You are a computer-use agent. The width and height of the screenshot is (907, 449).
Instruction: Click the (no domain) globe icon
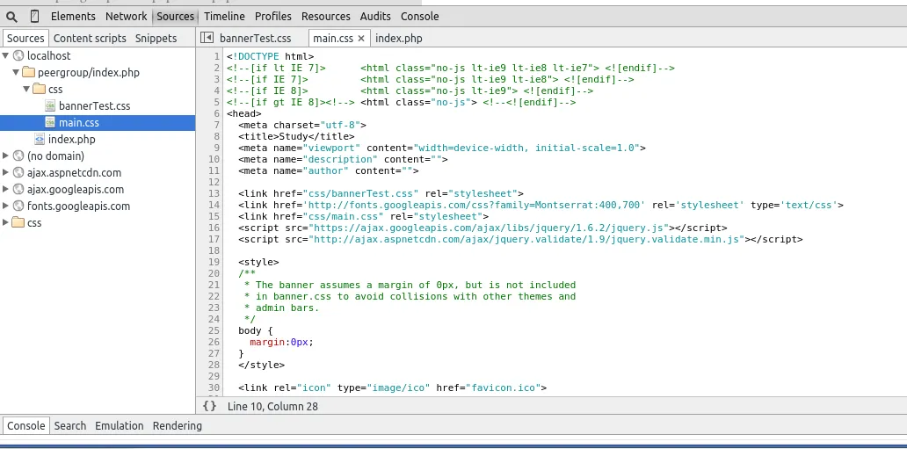(x=18, y=156)
